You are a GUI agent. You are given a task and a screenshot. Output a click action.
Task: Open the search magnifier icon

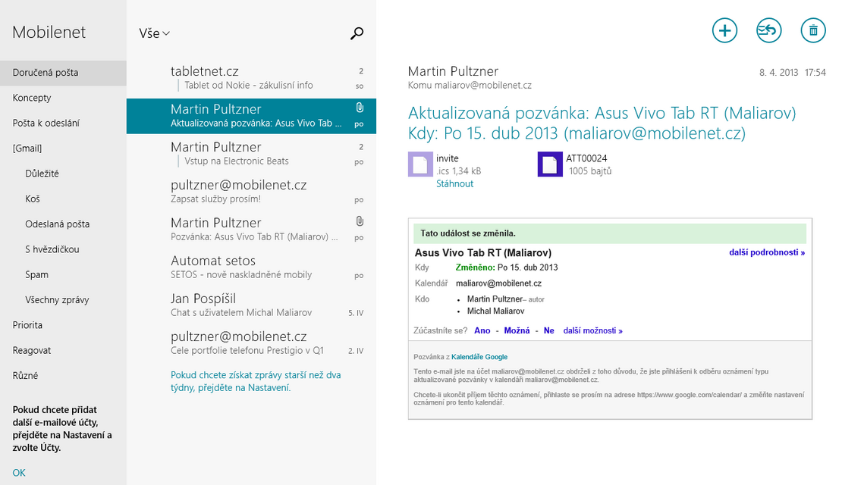[x=357, y=33]
